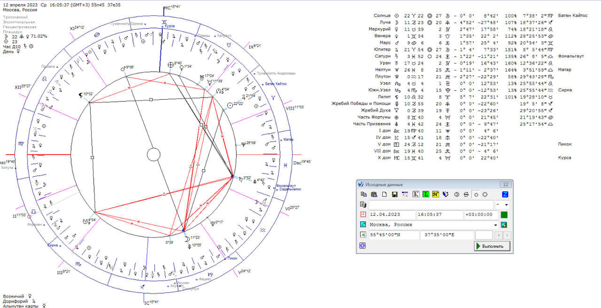Open the table-style icon beside the floppy disk
Viewport: 601px width, 308px height.
coord(405,194)
